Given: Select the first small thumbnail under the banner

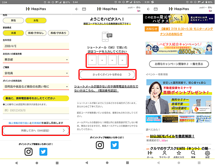Looking at the screenshot, I should point(154,119).
